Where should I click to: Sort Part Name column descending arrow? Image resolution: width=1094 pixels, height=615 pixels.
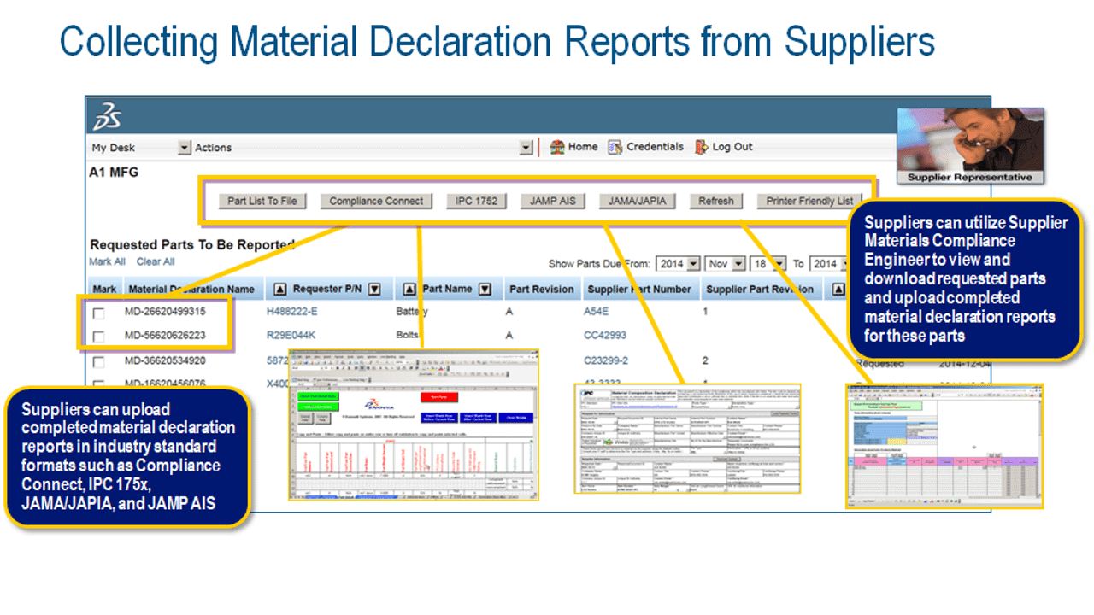485,290
